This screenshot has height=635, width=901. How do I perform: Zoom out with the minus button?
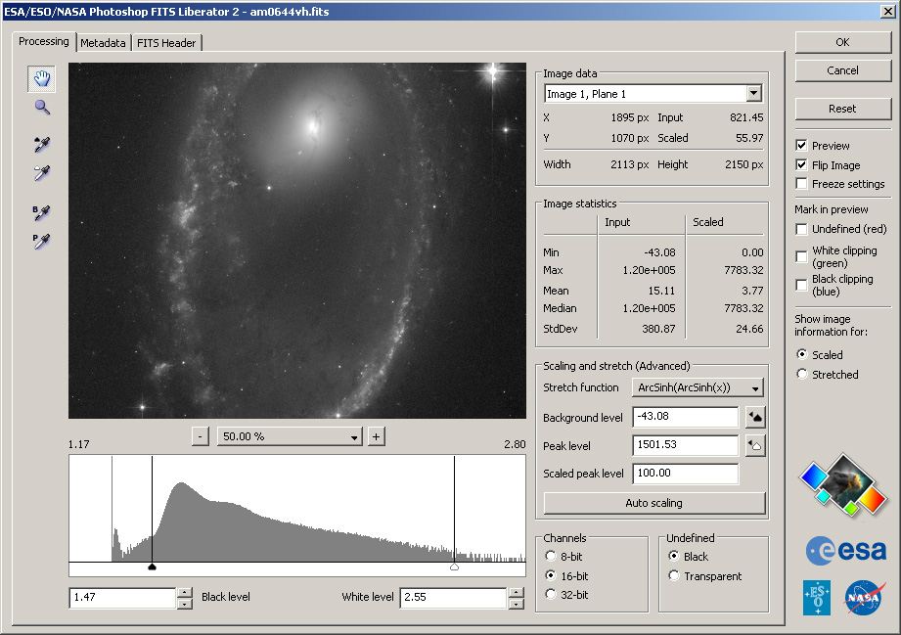pyautogui.click(x=200, y=436)
